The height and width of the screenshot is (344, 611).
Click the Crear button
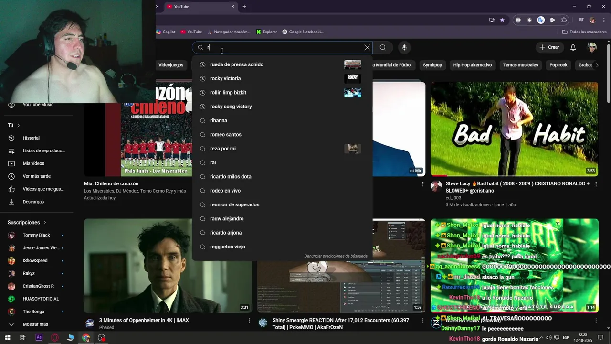coord(549,47)
